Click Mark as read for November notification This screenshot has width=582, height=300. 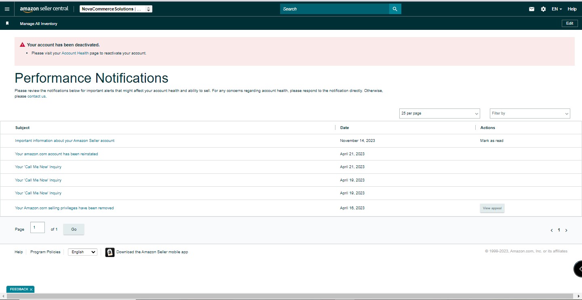click(491, 141)
